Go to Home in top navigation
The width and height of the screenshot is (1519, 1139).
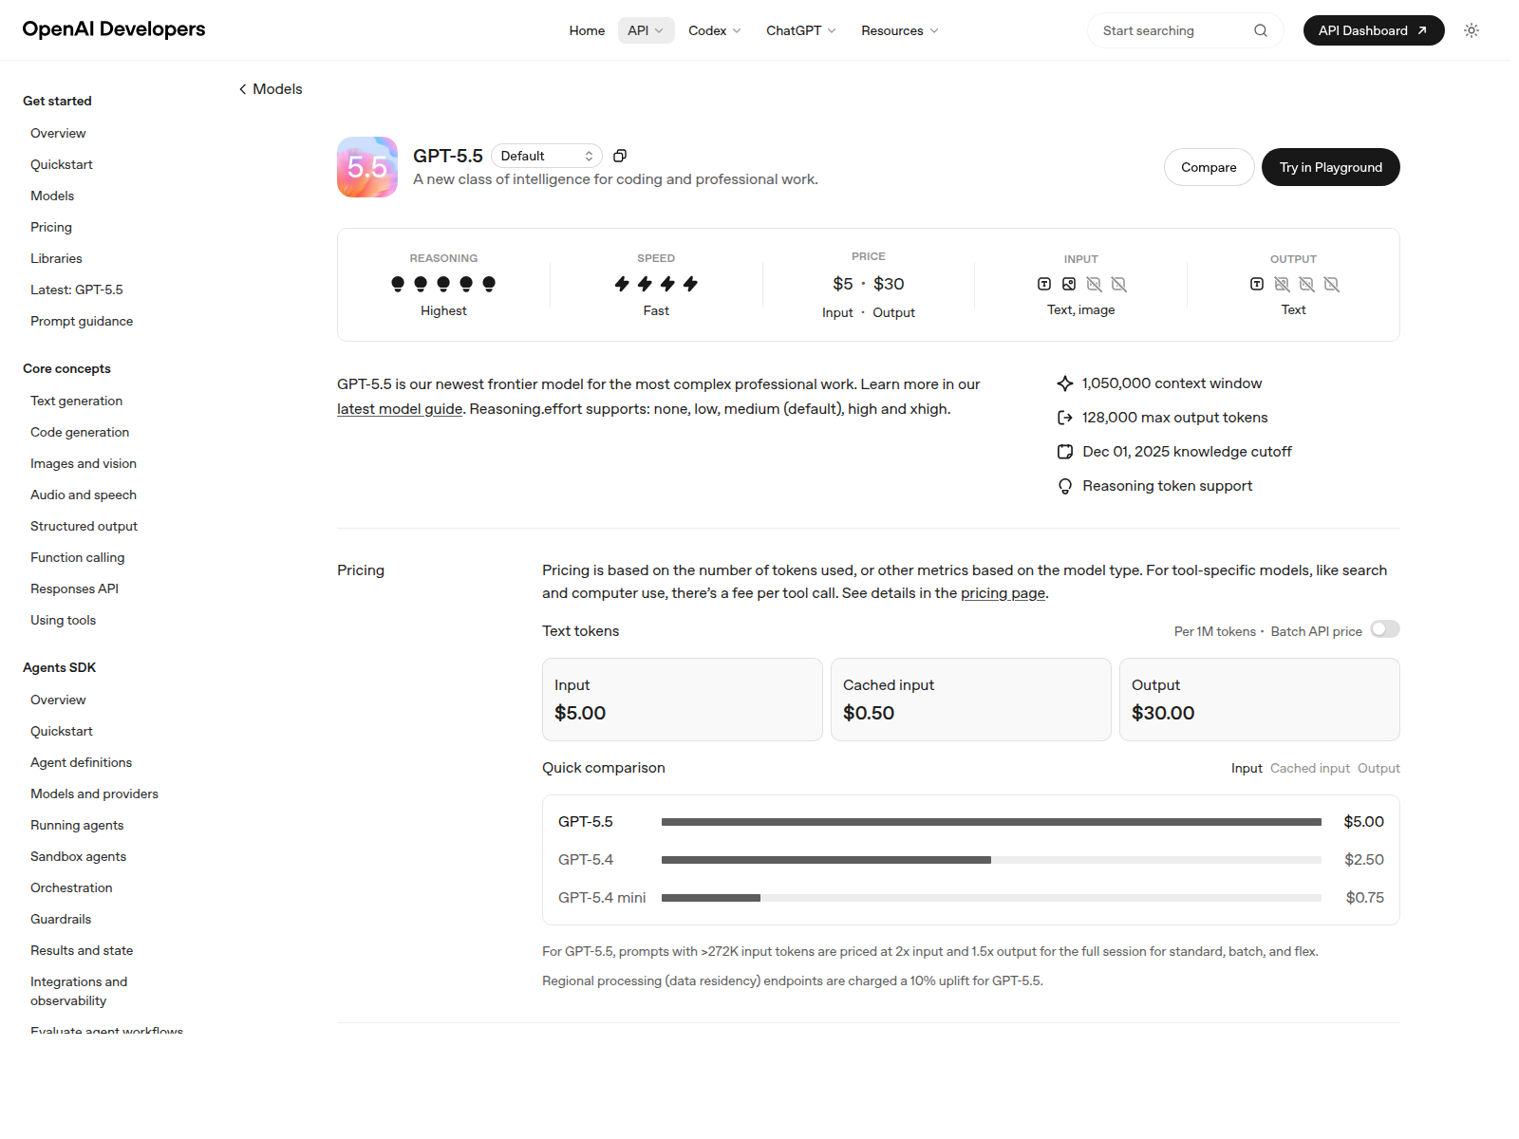point(587,30)
